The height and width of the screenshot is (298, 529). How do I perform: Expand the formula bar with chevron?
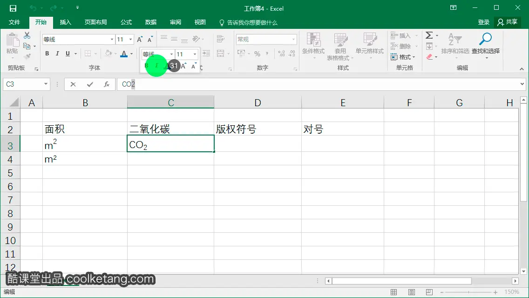point(522,84)
